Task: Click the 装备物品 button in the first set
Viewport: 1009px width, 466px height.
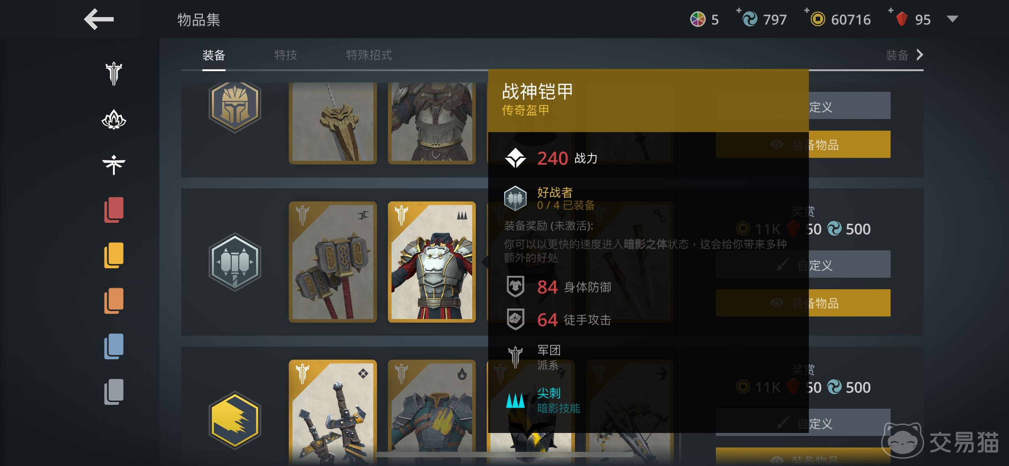Action: coord(803,144)
